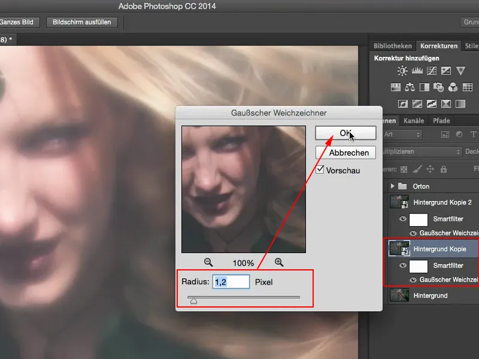Add a Brightness/Contrast adjustment
The width and height of the screenshot is (479, 359).
[x=402, y=71]
